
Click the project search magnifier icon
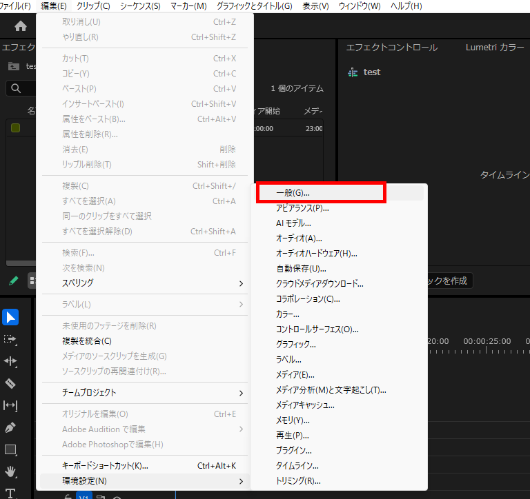click(16, 88)
